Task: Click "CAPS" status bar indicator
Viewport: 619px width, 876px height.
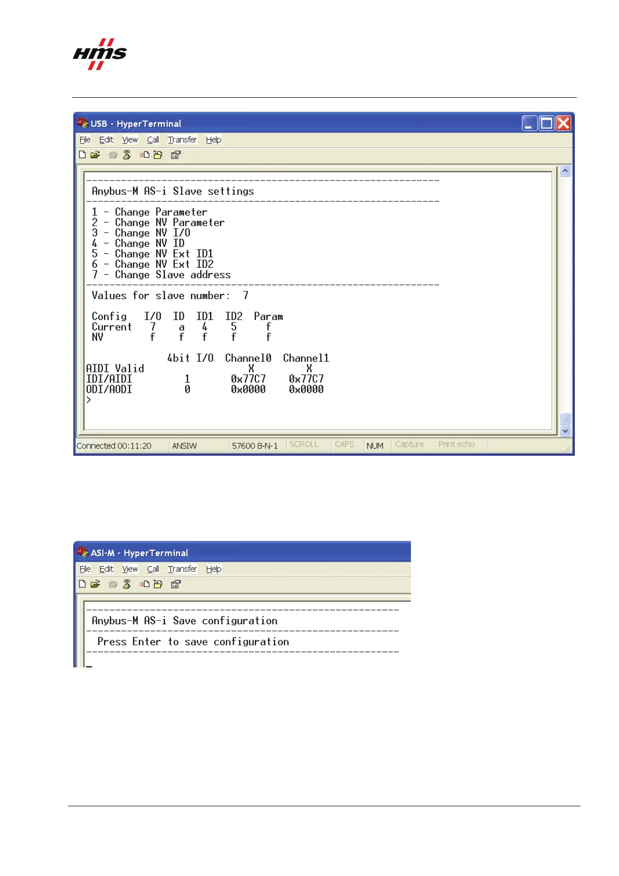Action: 344,444
